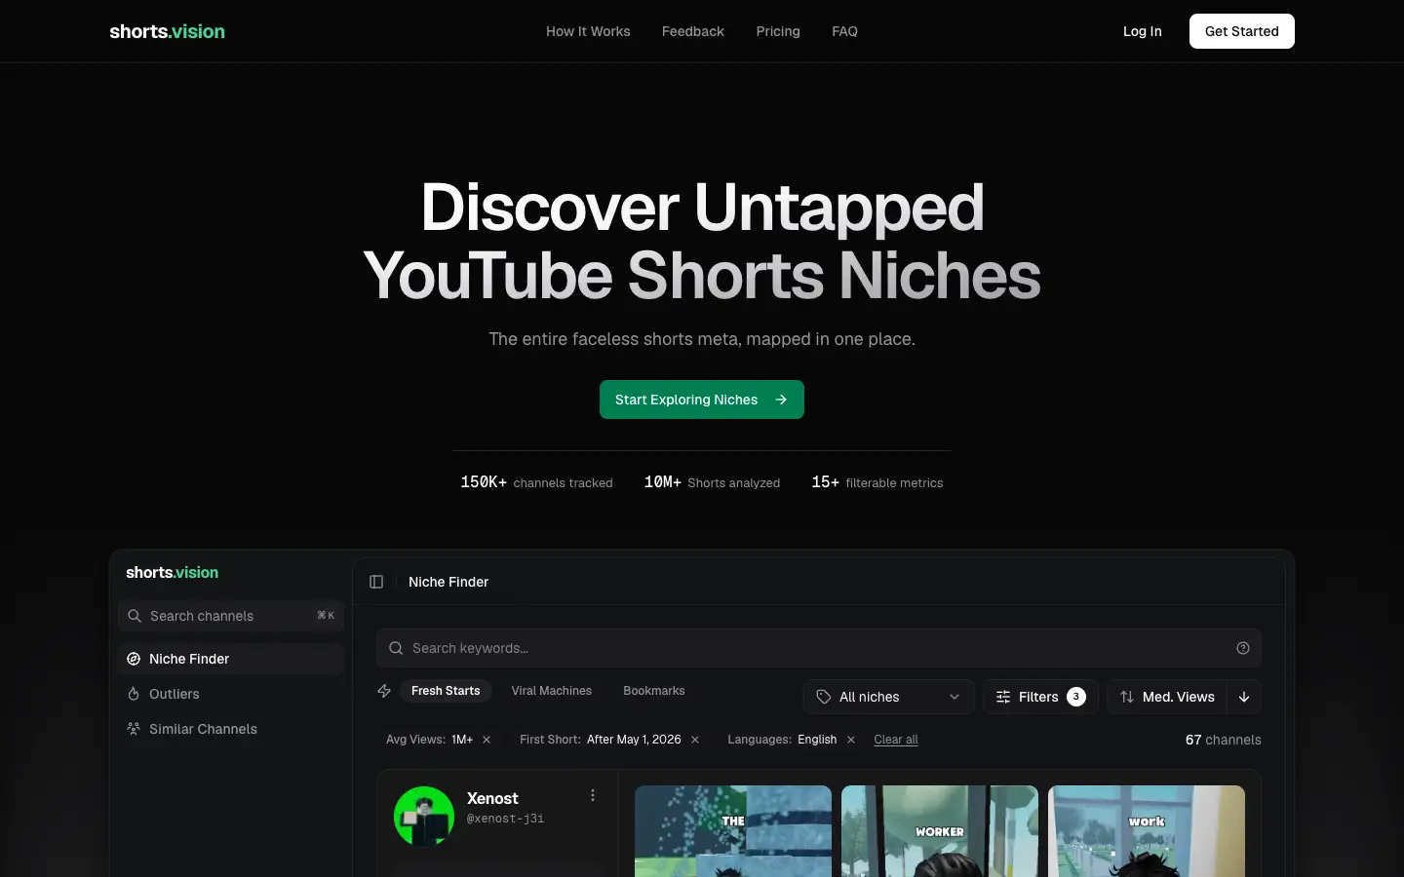Click the 150K+ channels tracked stat
The width and height of the screenshot is (1404, 877).
tap(536, 482)
